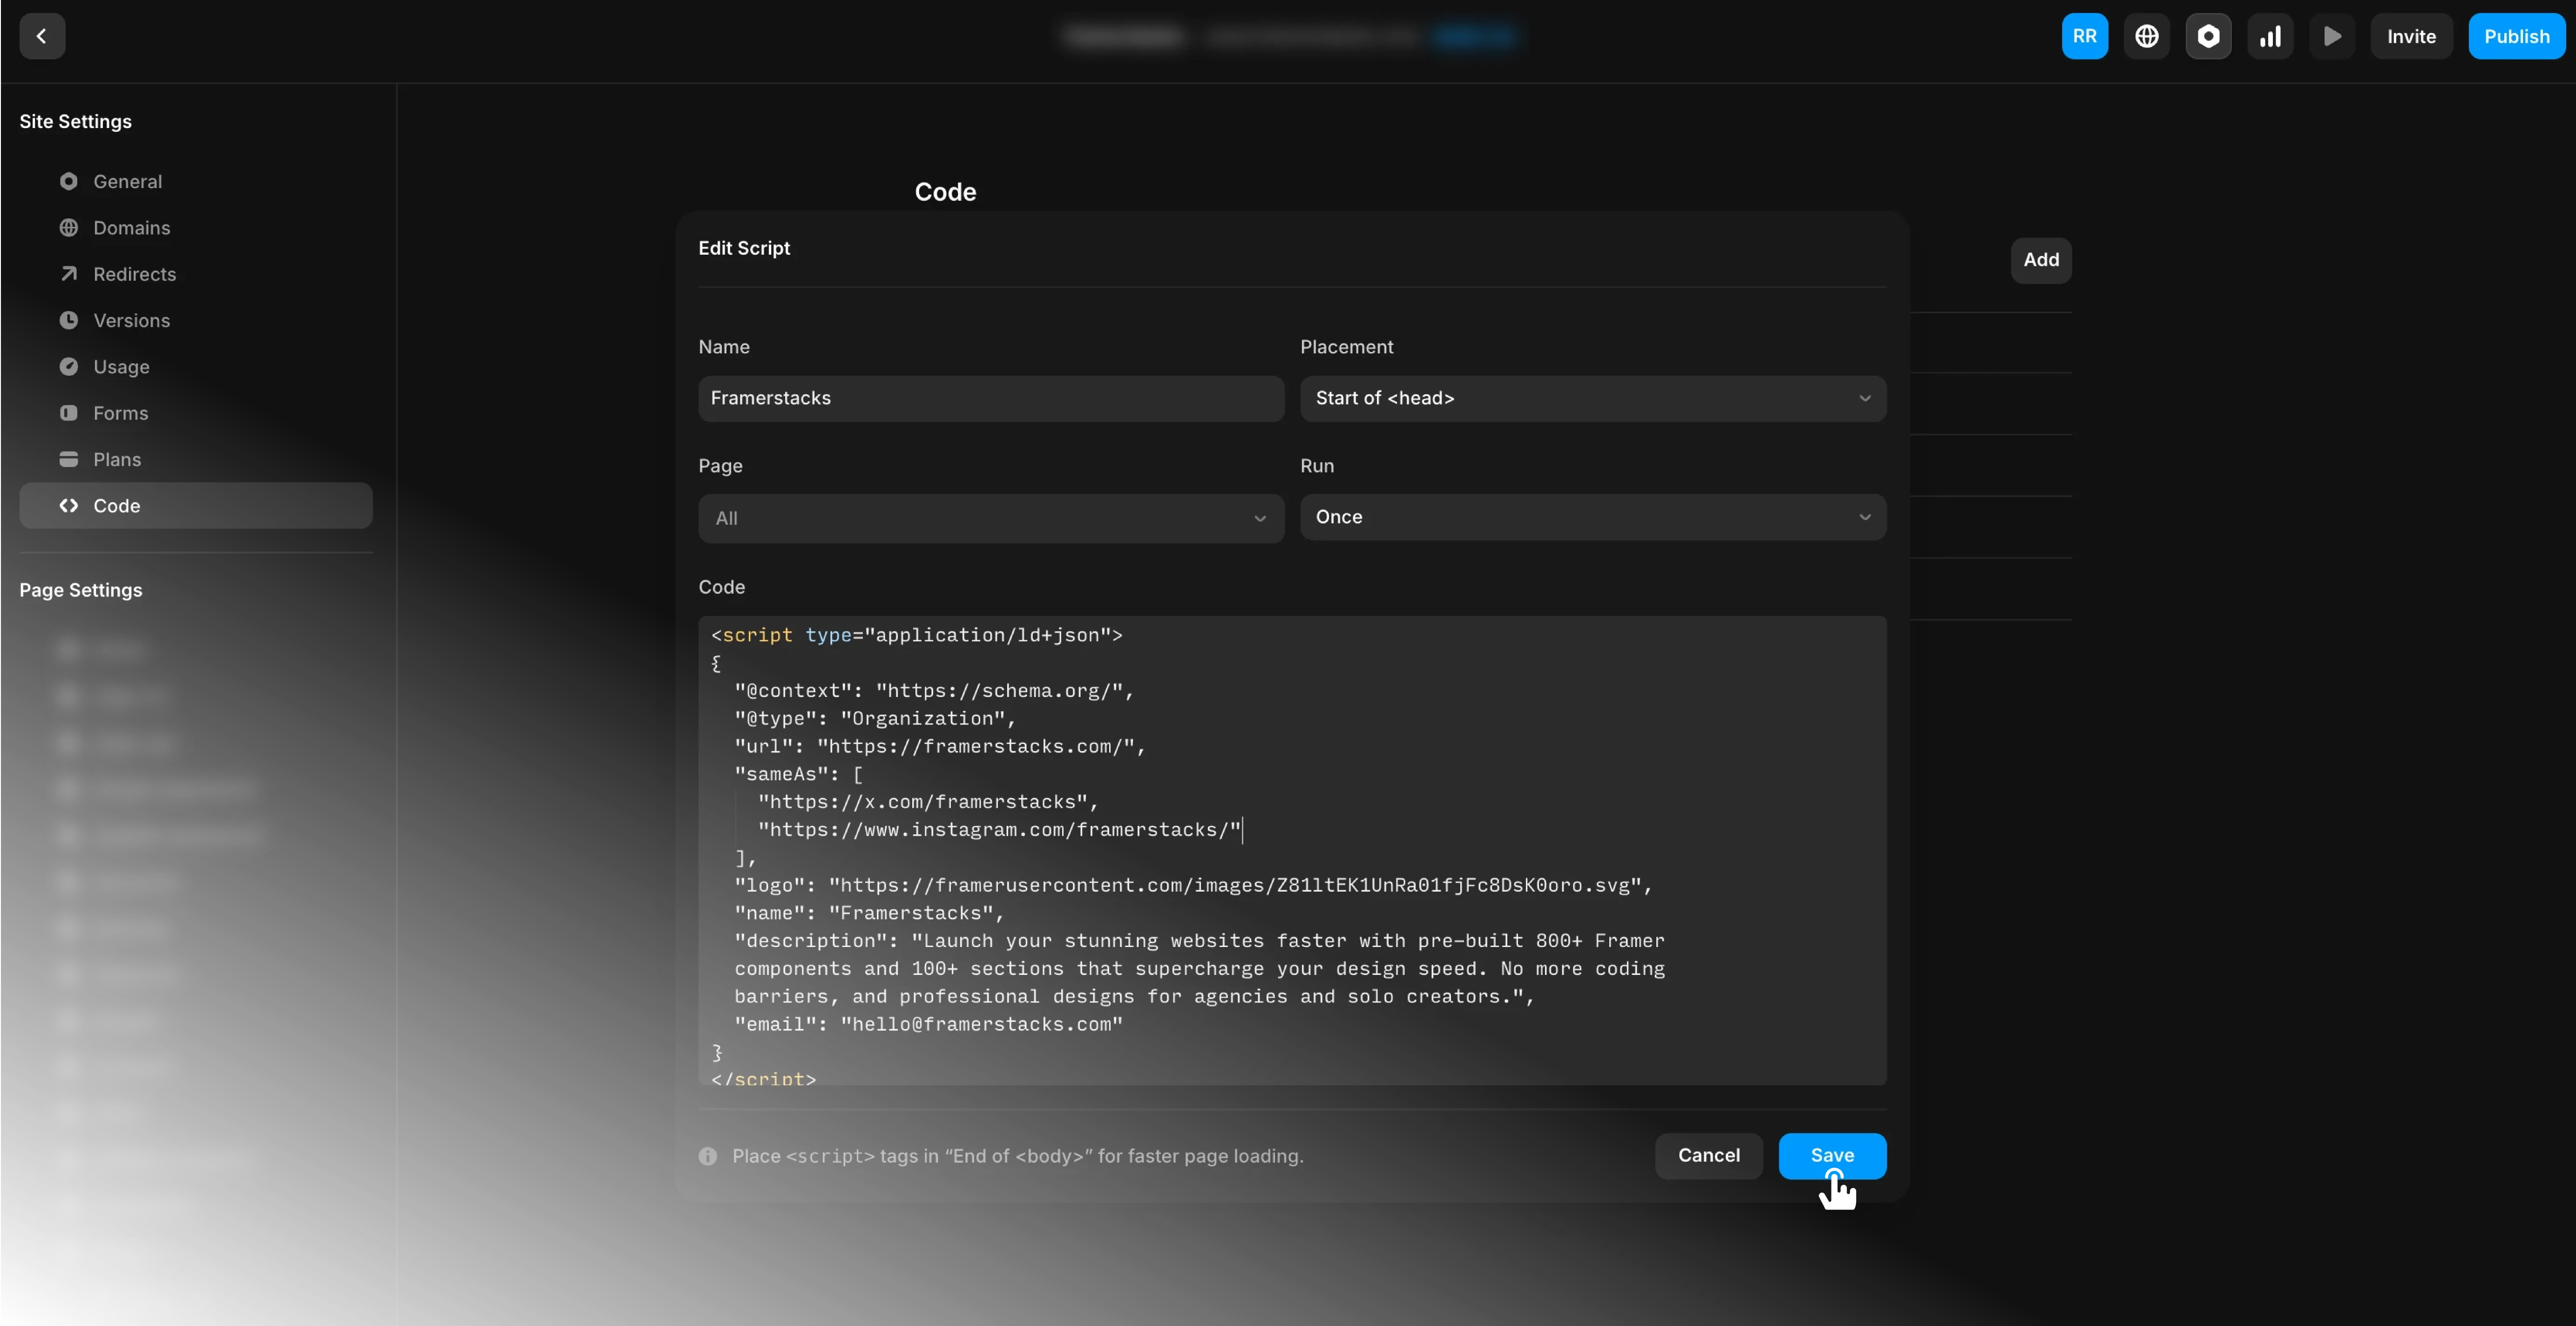Click the "email" line in code
2576x1326 pixels.
click(x=929, y=1025)
